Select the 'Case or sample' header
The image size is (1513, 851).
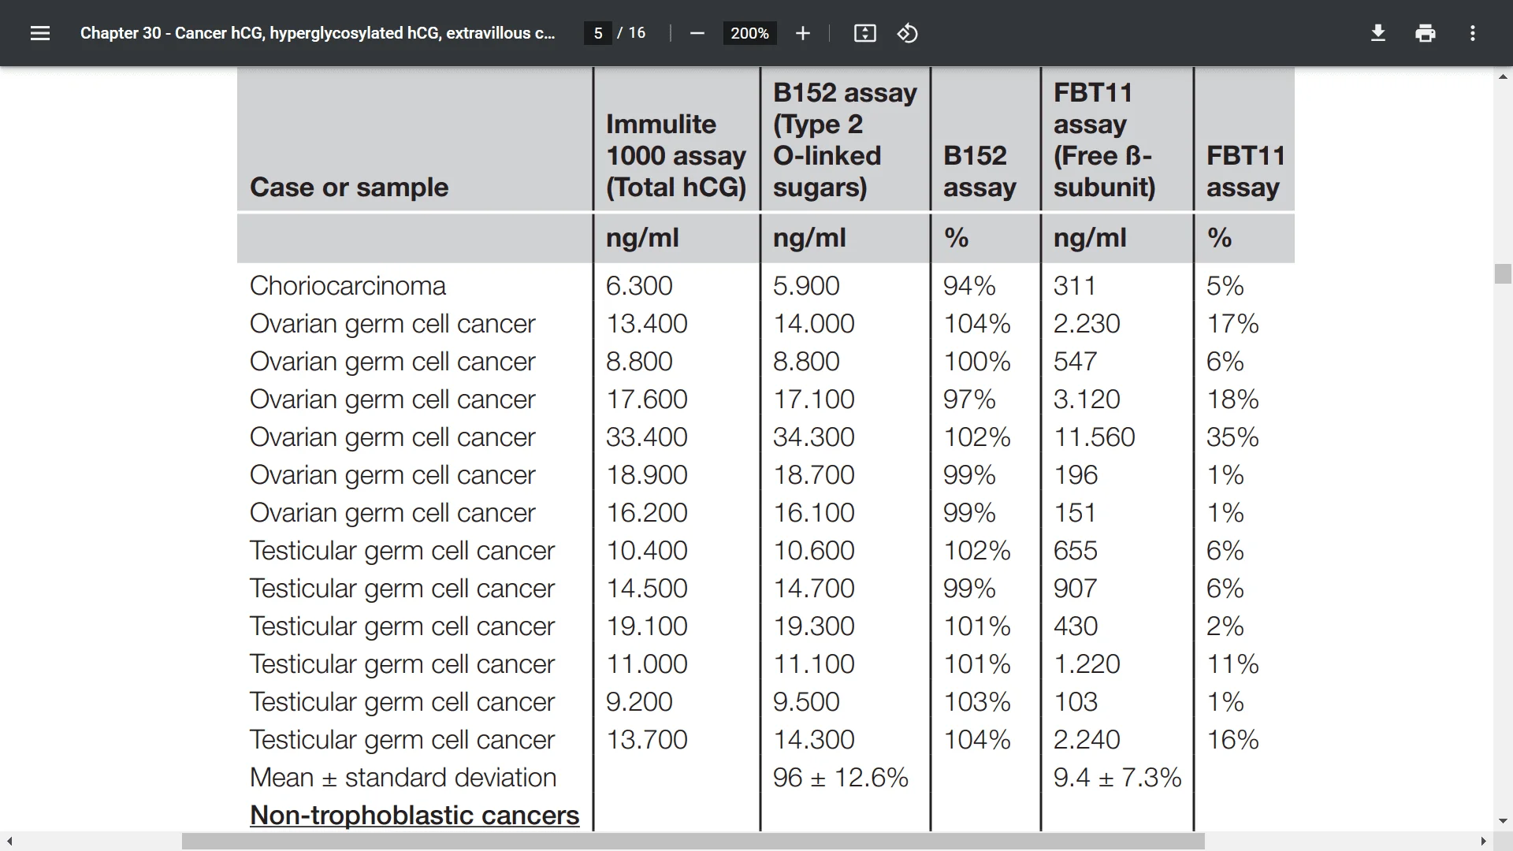349,188
